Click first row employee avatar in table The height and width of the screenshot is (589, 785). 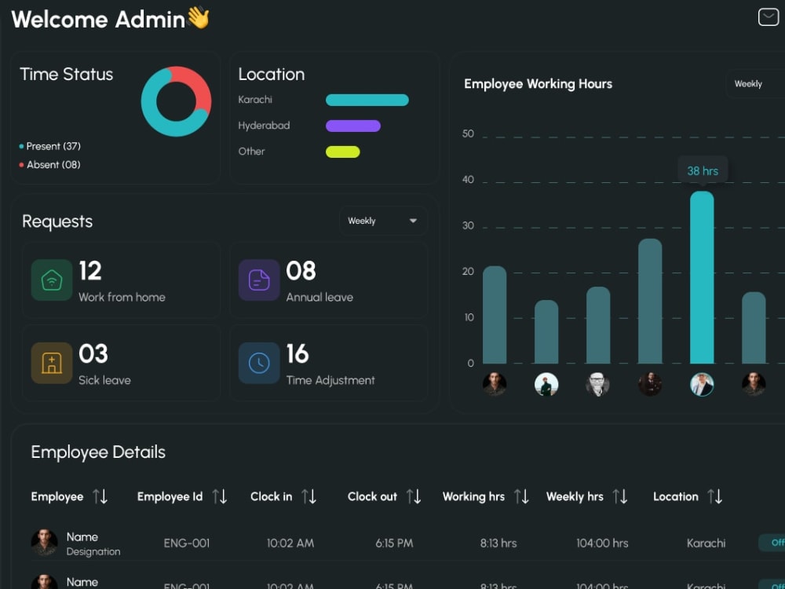pos(44,543)
